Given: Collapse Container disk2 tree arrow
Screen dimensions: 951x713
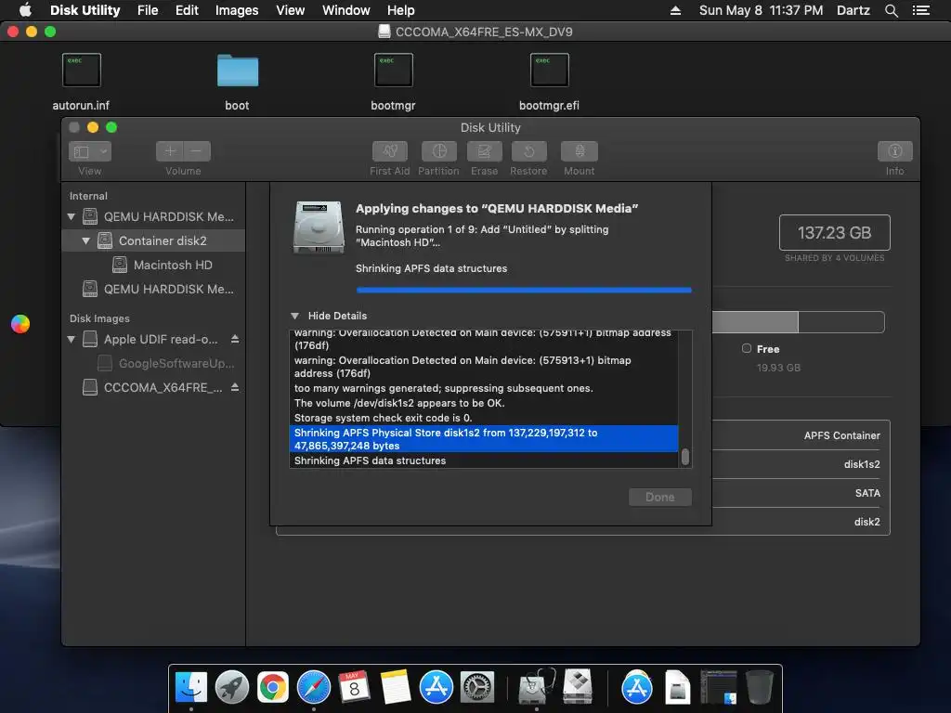Looking at the screenshot, I should pos(85,240).
